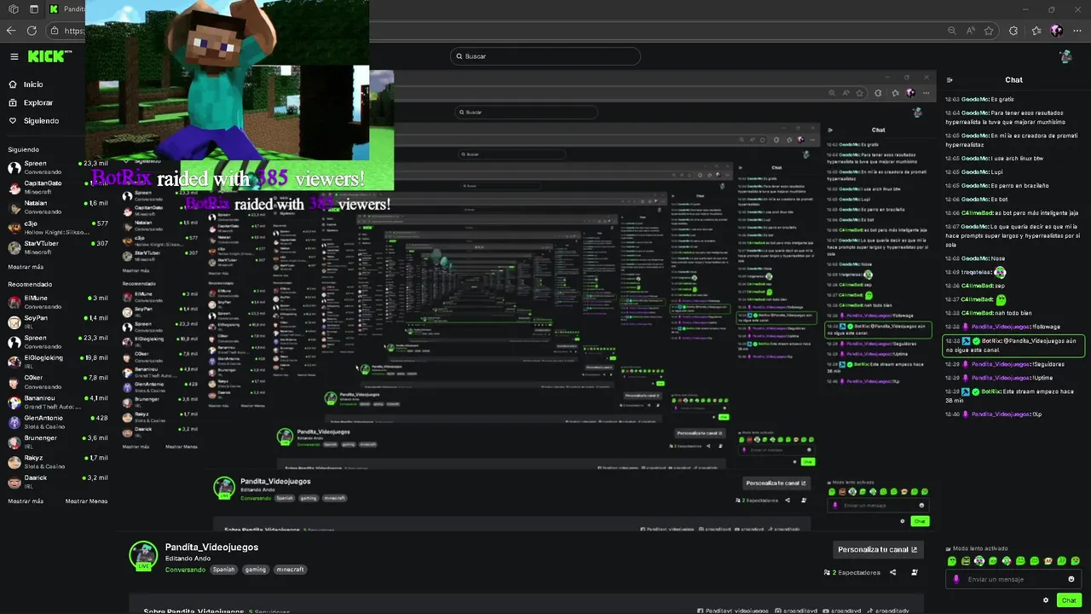The height and width of the screenshot is (614, 1091).
Task: Open browser profile avatar
Action: pyautogui.click(x=1057, y=31)
